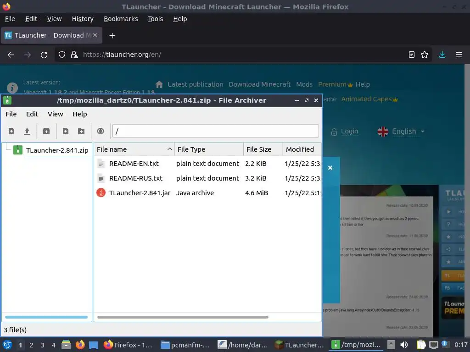The width and height of the screenshot is (470, 352).
Task: Click the red Java icon of TLauncher-2.841.jar
Action: click(x=101, y=193)
